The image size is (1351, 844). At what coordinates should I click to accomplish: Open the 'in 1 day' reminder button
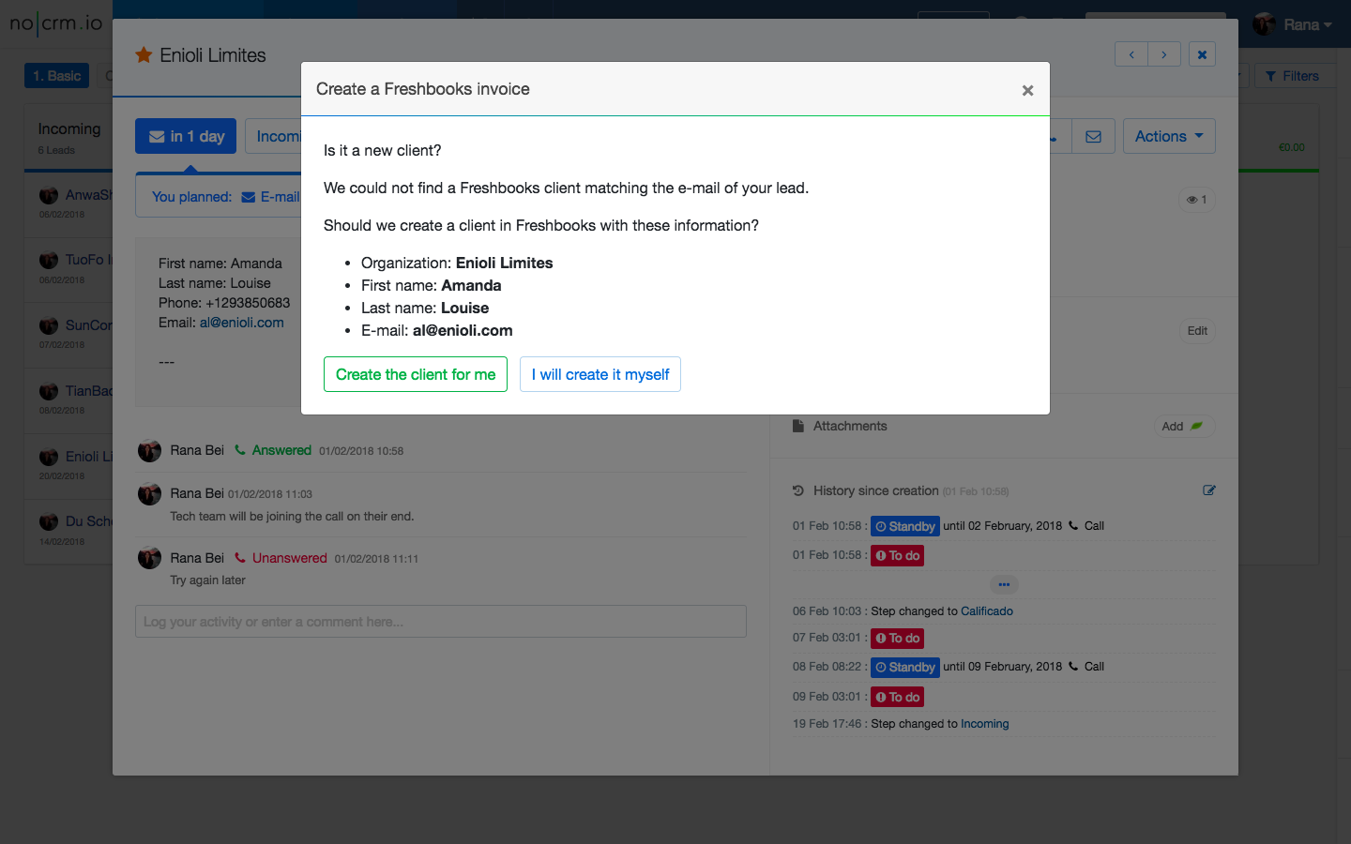(x=186, y=136)
